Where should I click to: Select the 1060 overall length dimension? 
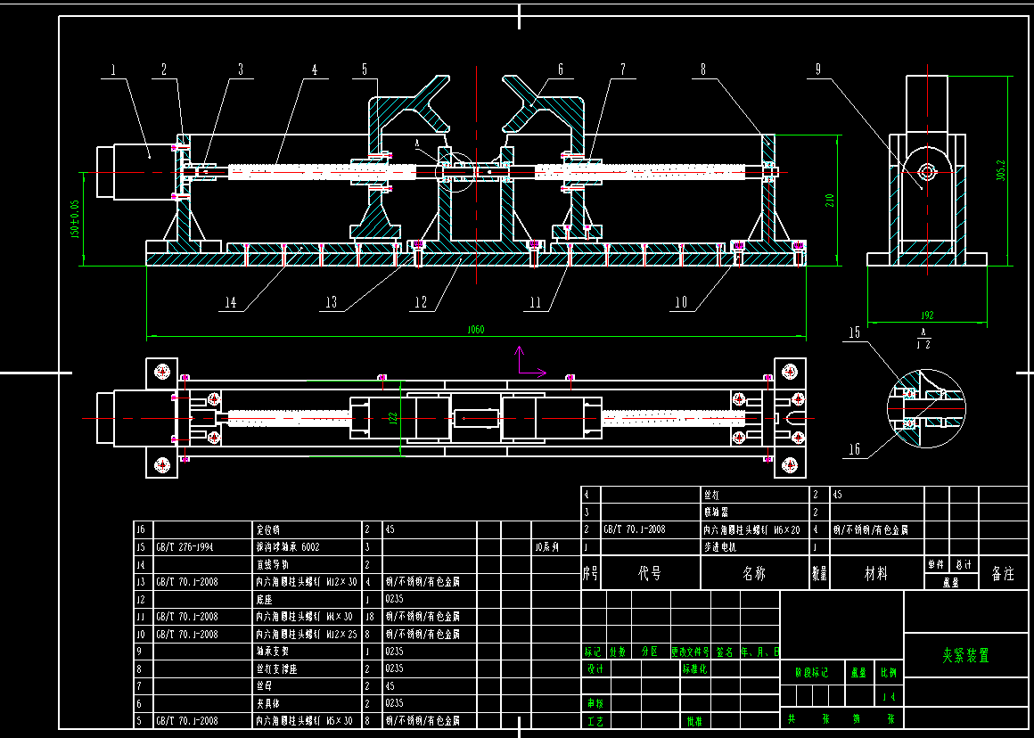coord(476,329)
